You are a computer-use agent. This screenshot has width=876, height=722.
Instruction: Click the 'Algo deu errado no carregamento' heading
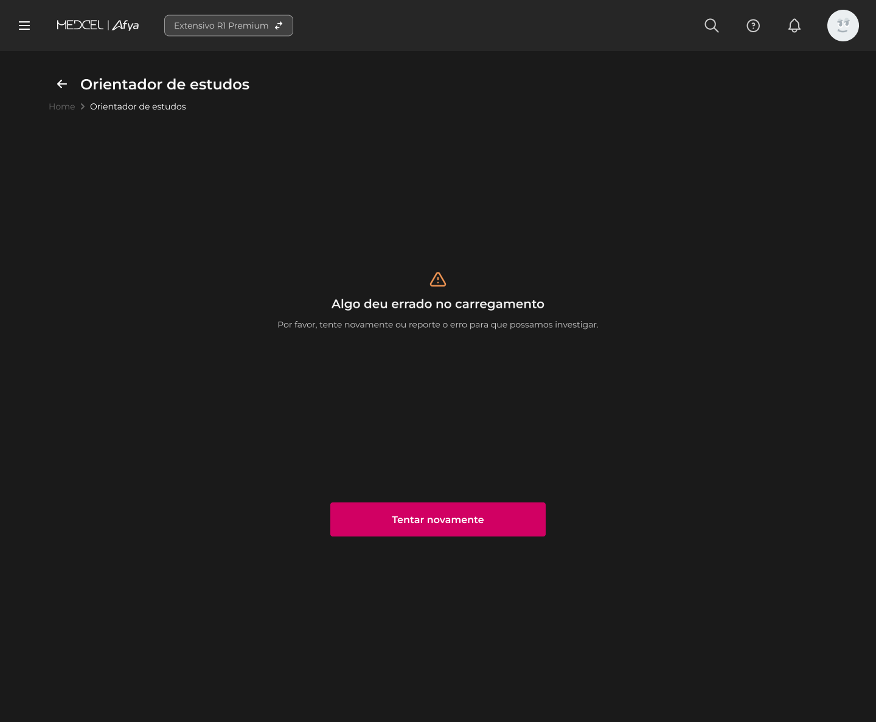coord(438,304)
